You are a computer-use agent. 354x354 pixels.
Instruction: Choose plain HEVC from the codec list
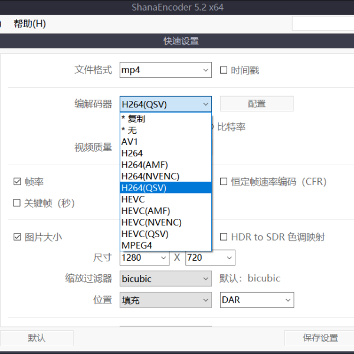click(x=165, y=199)
